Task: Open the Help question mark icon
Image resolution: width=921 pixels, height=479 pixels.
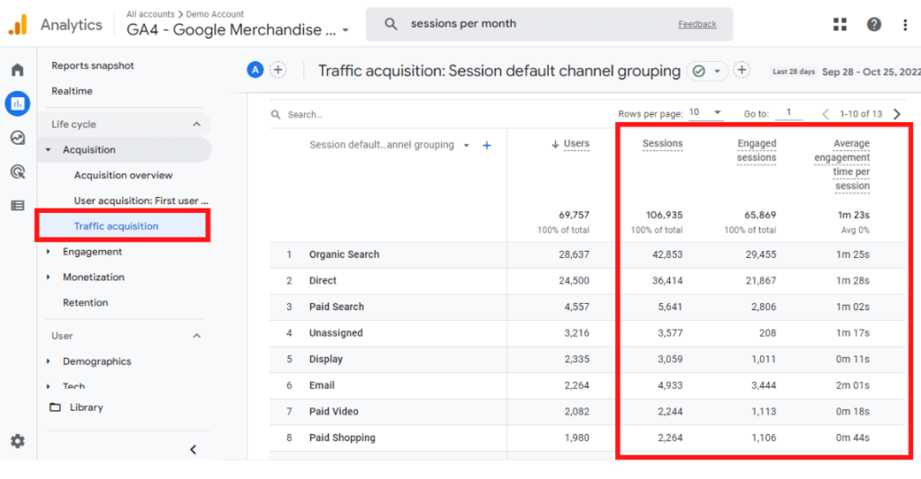Action: point(873,24)
